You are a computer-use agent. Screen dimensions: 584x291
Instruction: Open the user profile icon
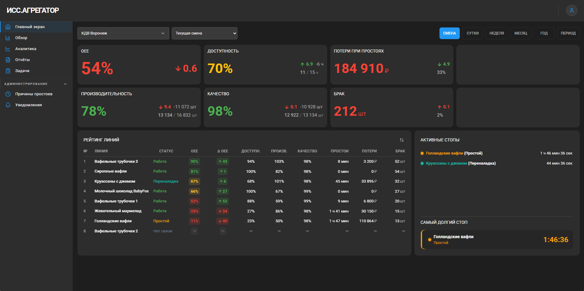(x=571, y=10)
